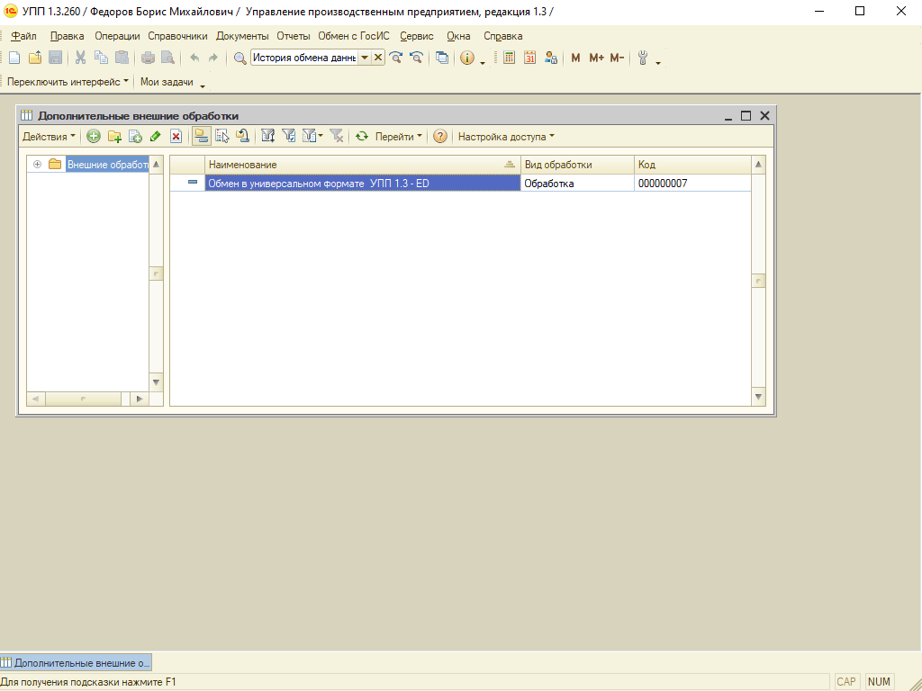
Task: Click the Add new group folder icon
Action: (x=114, y=137)
